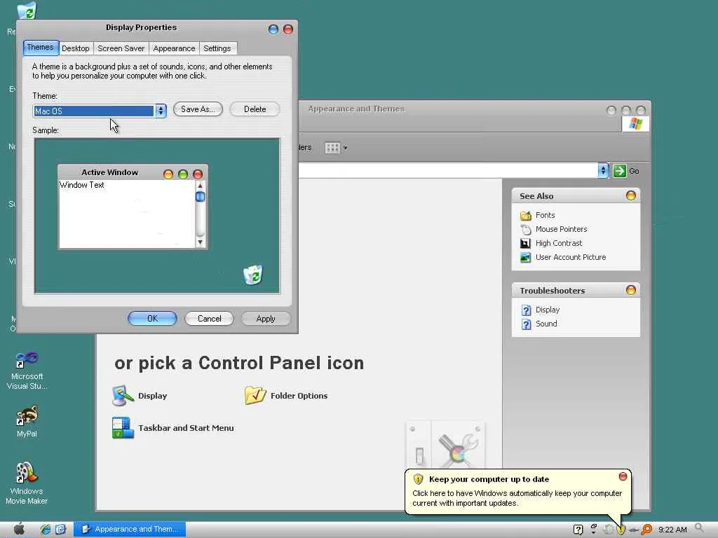The width and height of the screenshot is (718, 538).
Task: Click the Fonts folder icon
Action: [x=526, y=216]
